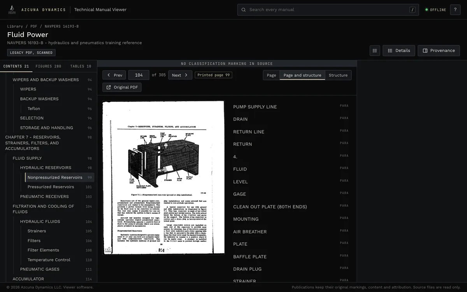This screenshot has height=292, width=467.
Task: Switch to Structure view mode
Action: [x=338, y=75]
